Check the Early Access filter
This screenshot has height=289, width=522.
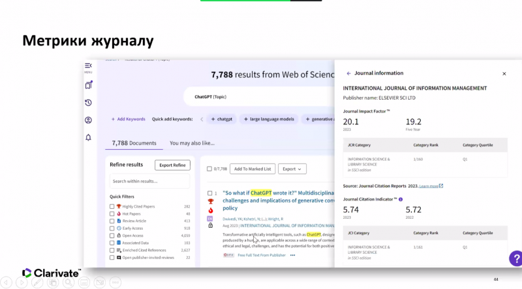112,228
